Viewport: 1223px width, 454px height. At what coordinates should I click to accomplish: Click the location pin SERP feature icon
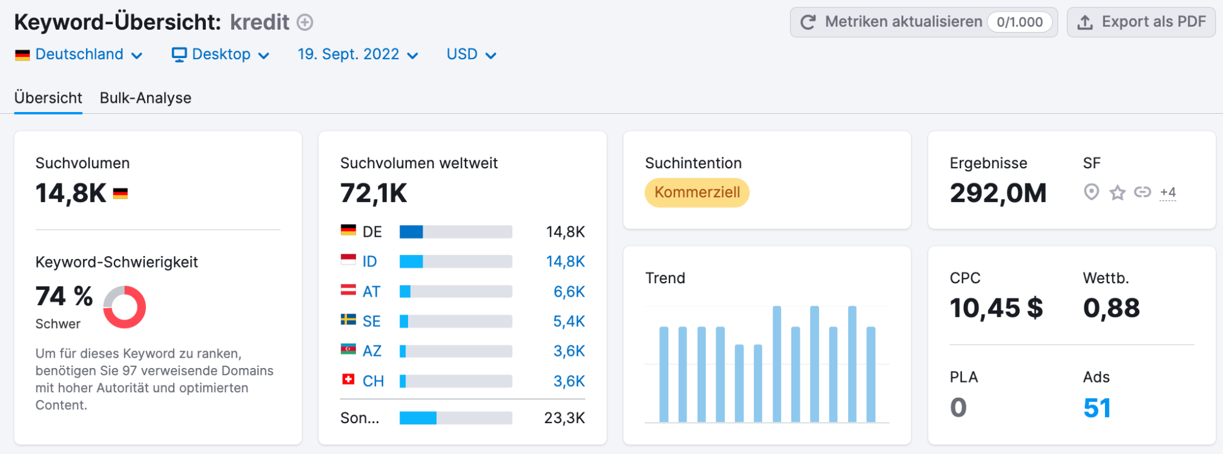coord(1091,192)
